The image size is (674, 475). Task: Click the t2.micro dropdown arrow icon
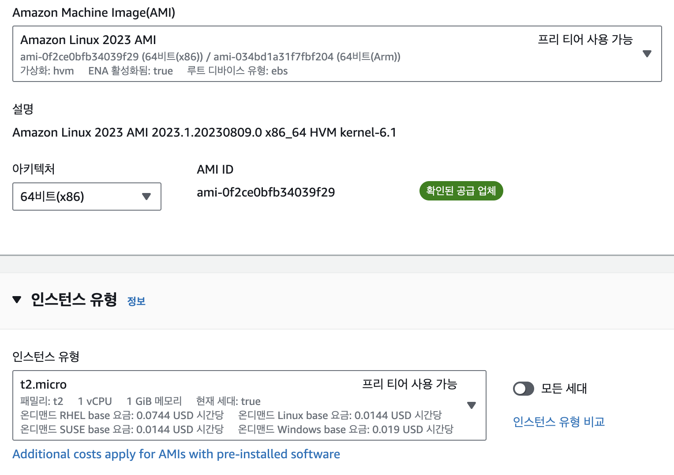pos(472,405)
